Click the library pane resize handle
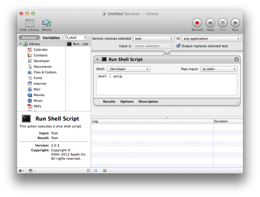Image resolution: width=260 pixels, height=197 pixels. pyautogui.click(x=88, y=171)
